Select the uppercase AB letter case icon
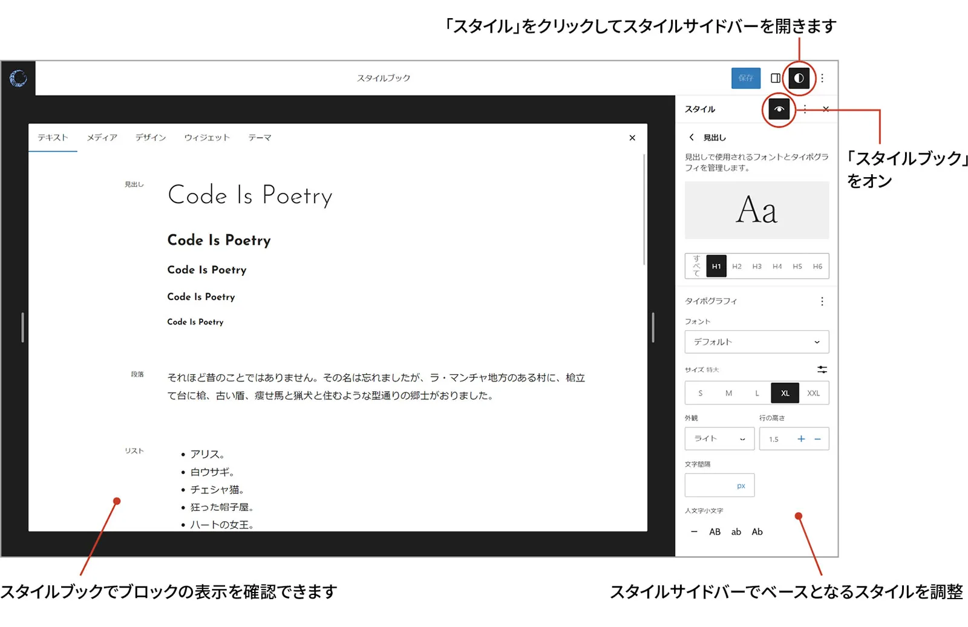Image resolution: width=968 pixels, height=627 pixels. pyautogui.click(x=715, y=531)
